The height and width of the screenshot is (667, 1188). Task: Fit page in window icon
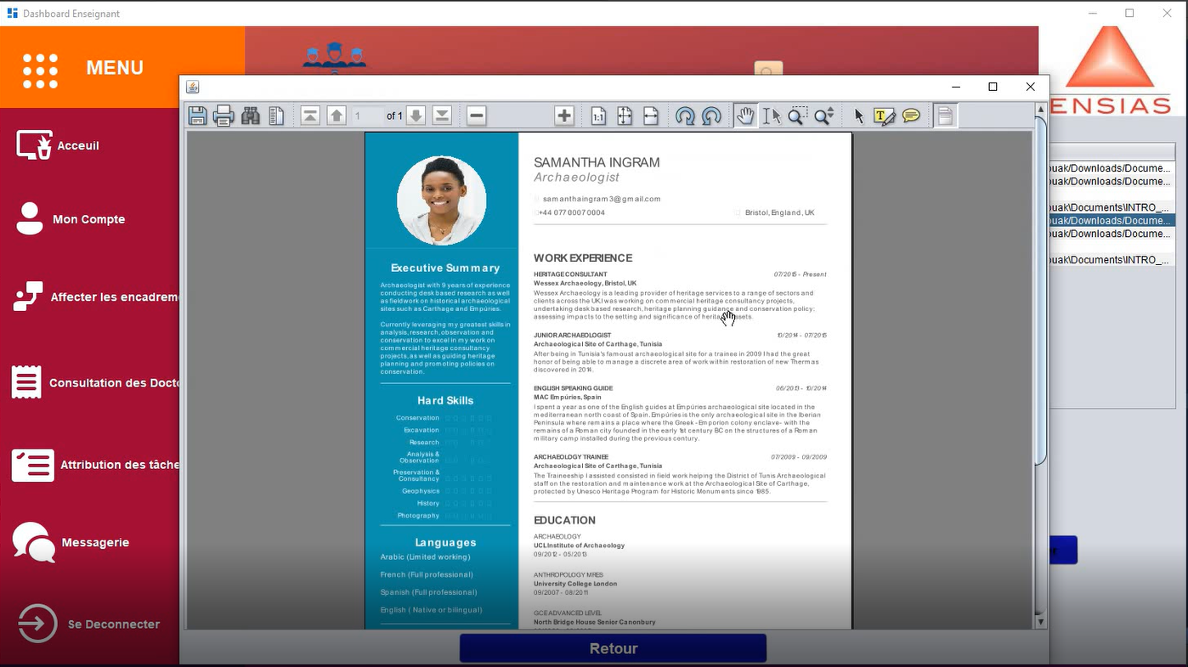click(625, 116)
